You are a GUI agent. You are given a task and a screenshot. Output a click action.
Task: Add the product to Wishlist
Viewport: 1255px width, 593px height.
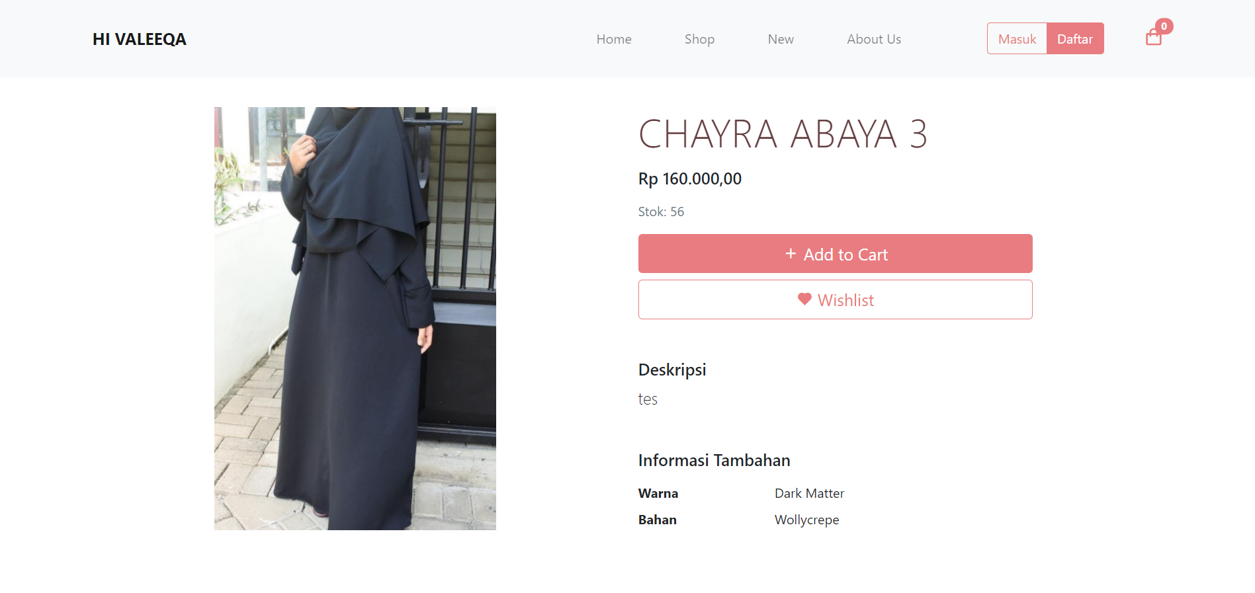(835, 299)
